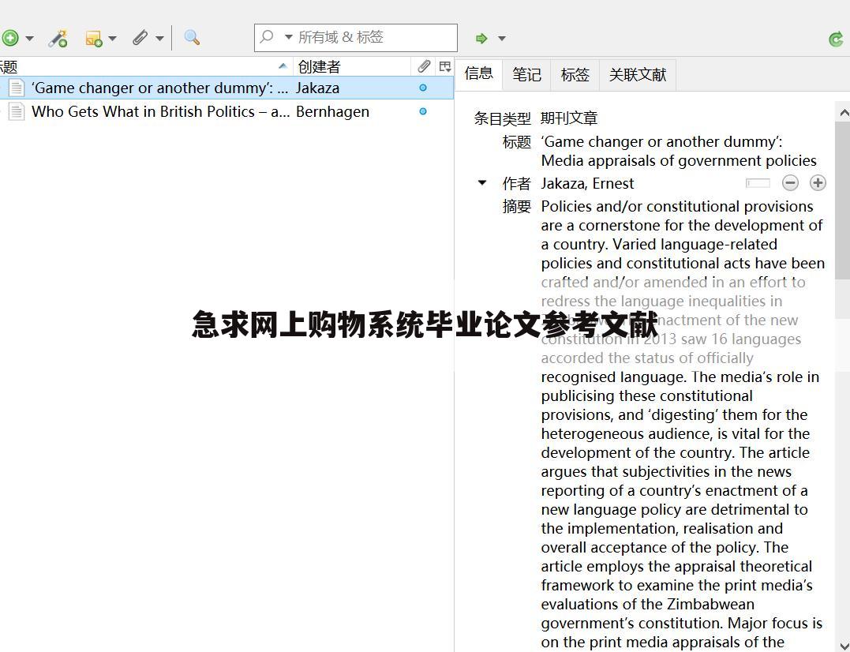Create a new note using the yellow note icon

(95, 37)
